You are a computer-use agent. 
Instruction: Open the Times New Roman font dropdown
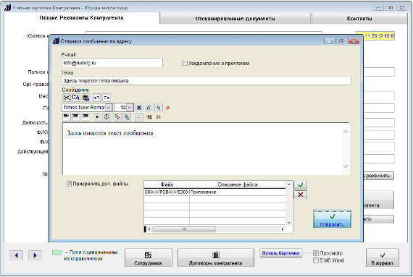(x=109, y=108)
